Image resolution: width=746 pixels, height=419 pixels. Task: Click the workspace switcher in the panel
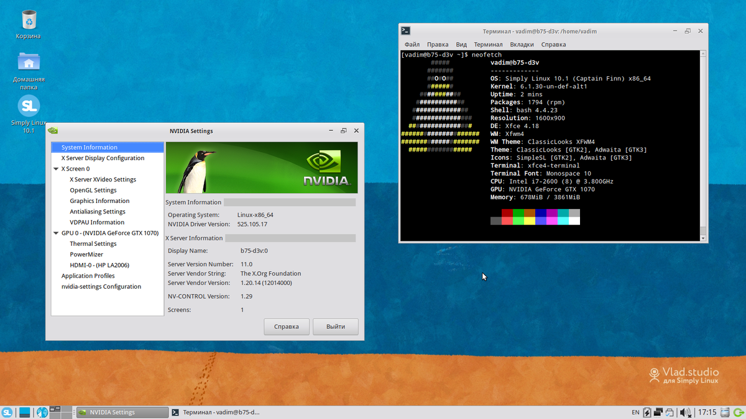(x=61, y=412)
